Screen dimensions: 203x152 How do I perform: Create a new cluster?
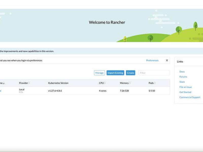click(130, 73)
